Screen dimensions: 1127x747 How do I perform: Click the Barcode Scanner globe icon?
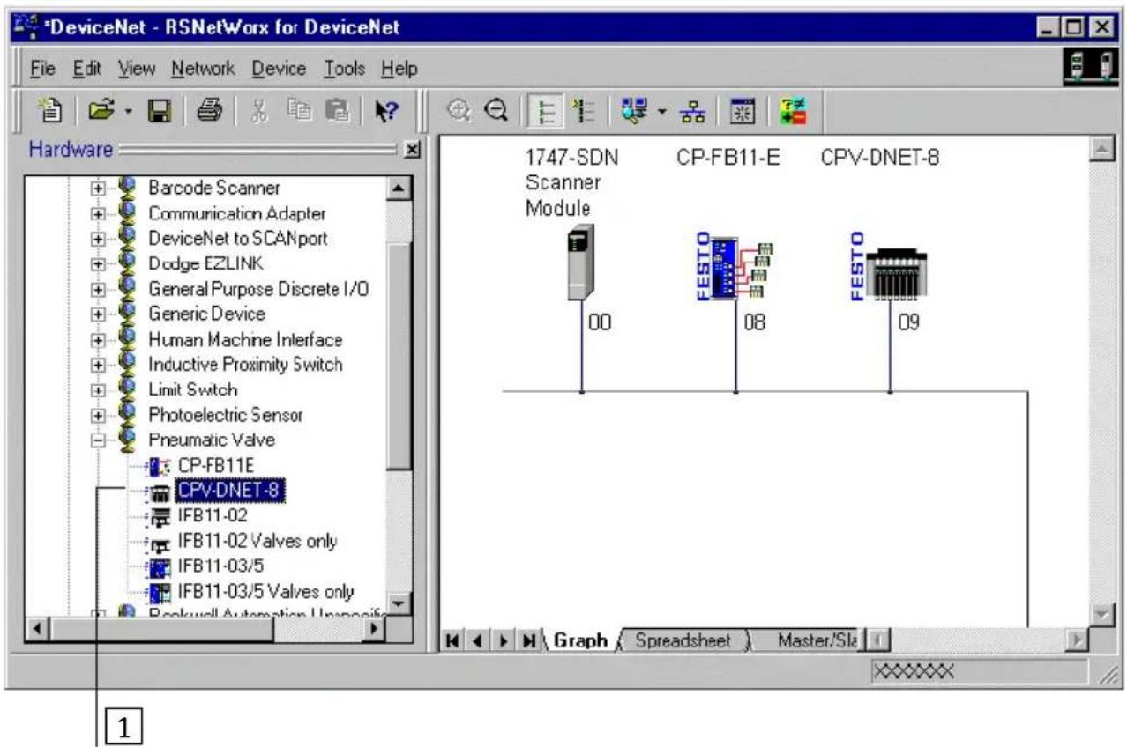(128, 188)
